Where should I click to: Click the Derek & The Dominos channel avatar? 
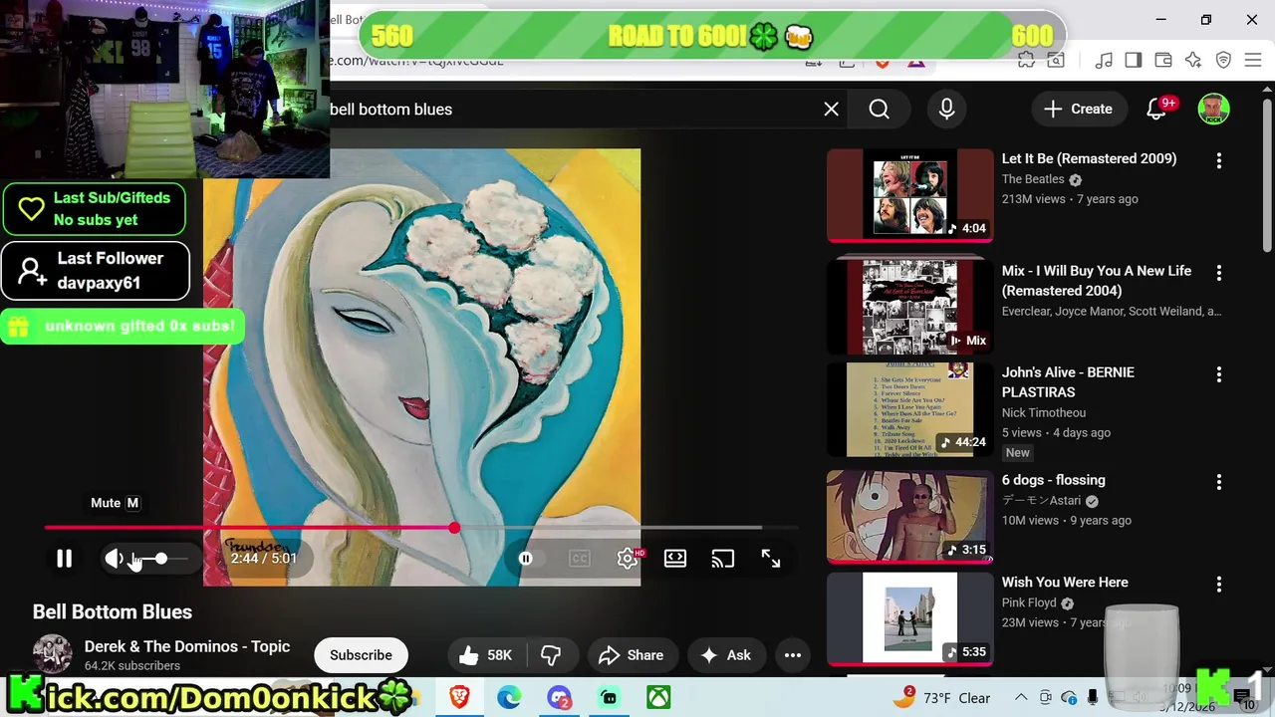pyautogui.click(x=52, y=654)
